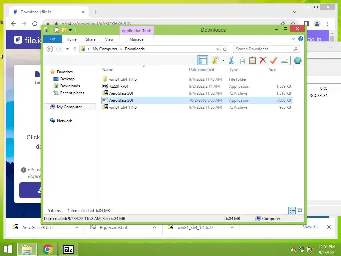Refresh the Downloads folder view
Image resolution: width=341 pixels, height=256 pixels.
point(225,49)
